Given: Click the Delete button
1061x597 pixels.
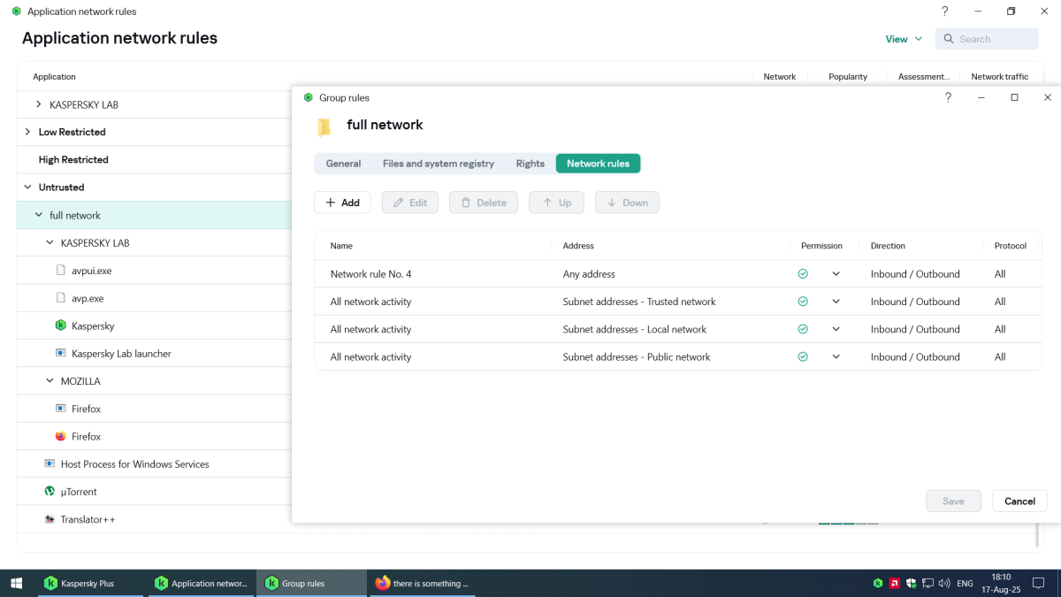Looking at the screenshot, I should coord(484,203).
